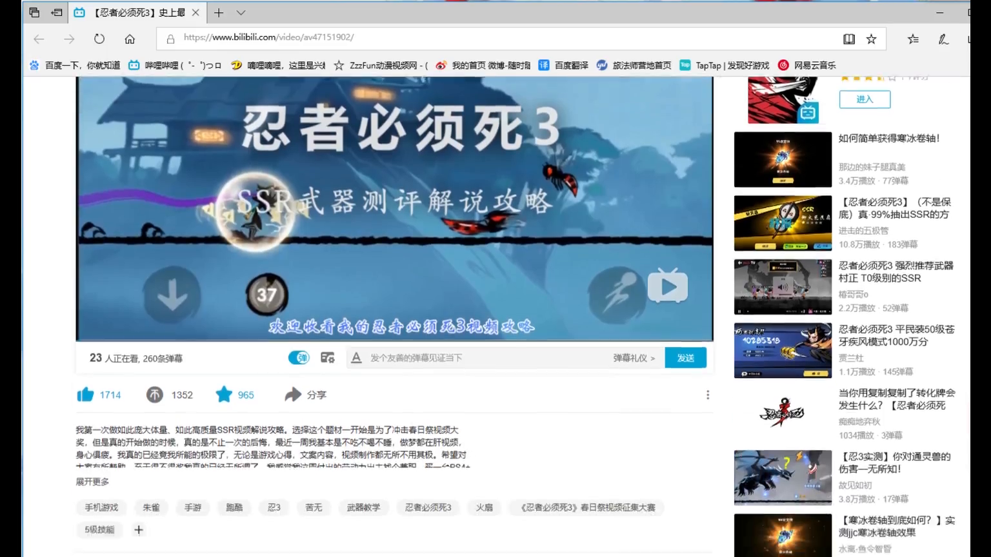Select the 忍者必须死3 tag

(x=428, y=507)
